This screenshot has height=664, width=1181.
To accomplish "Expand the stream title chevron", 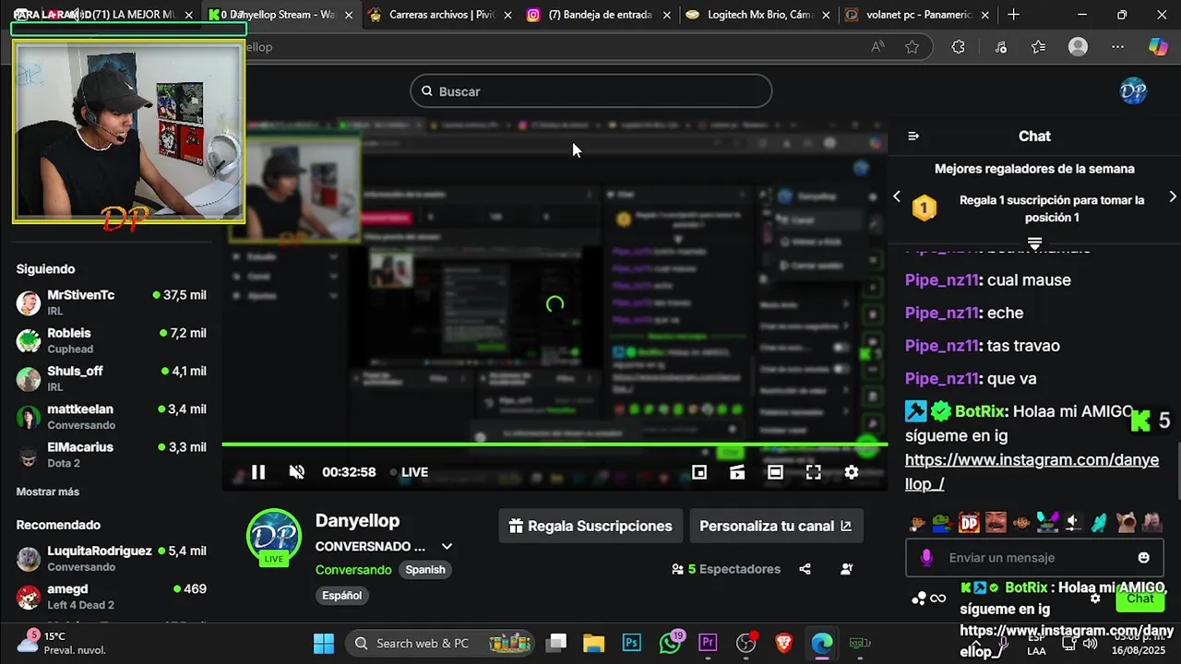I will (x=447, y=546).
